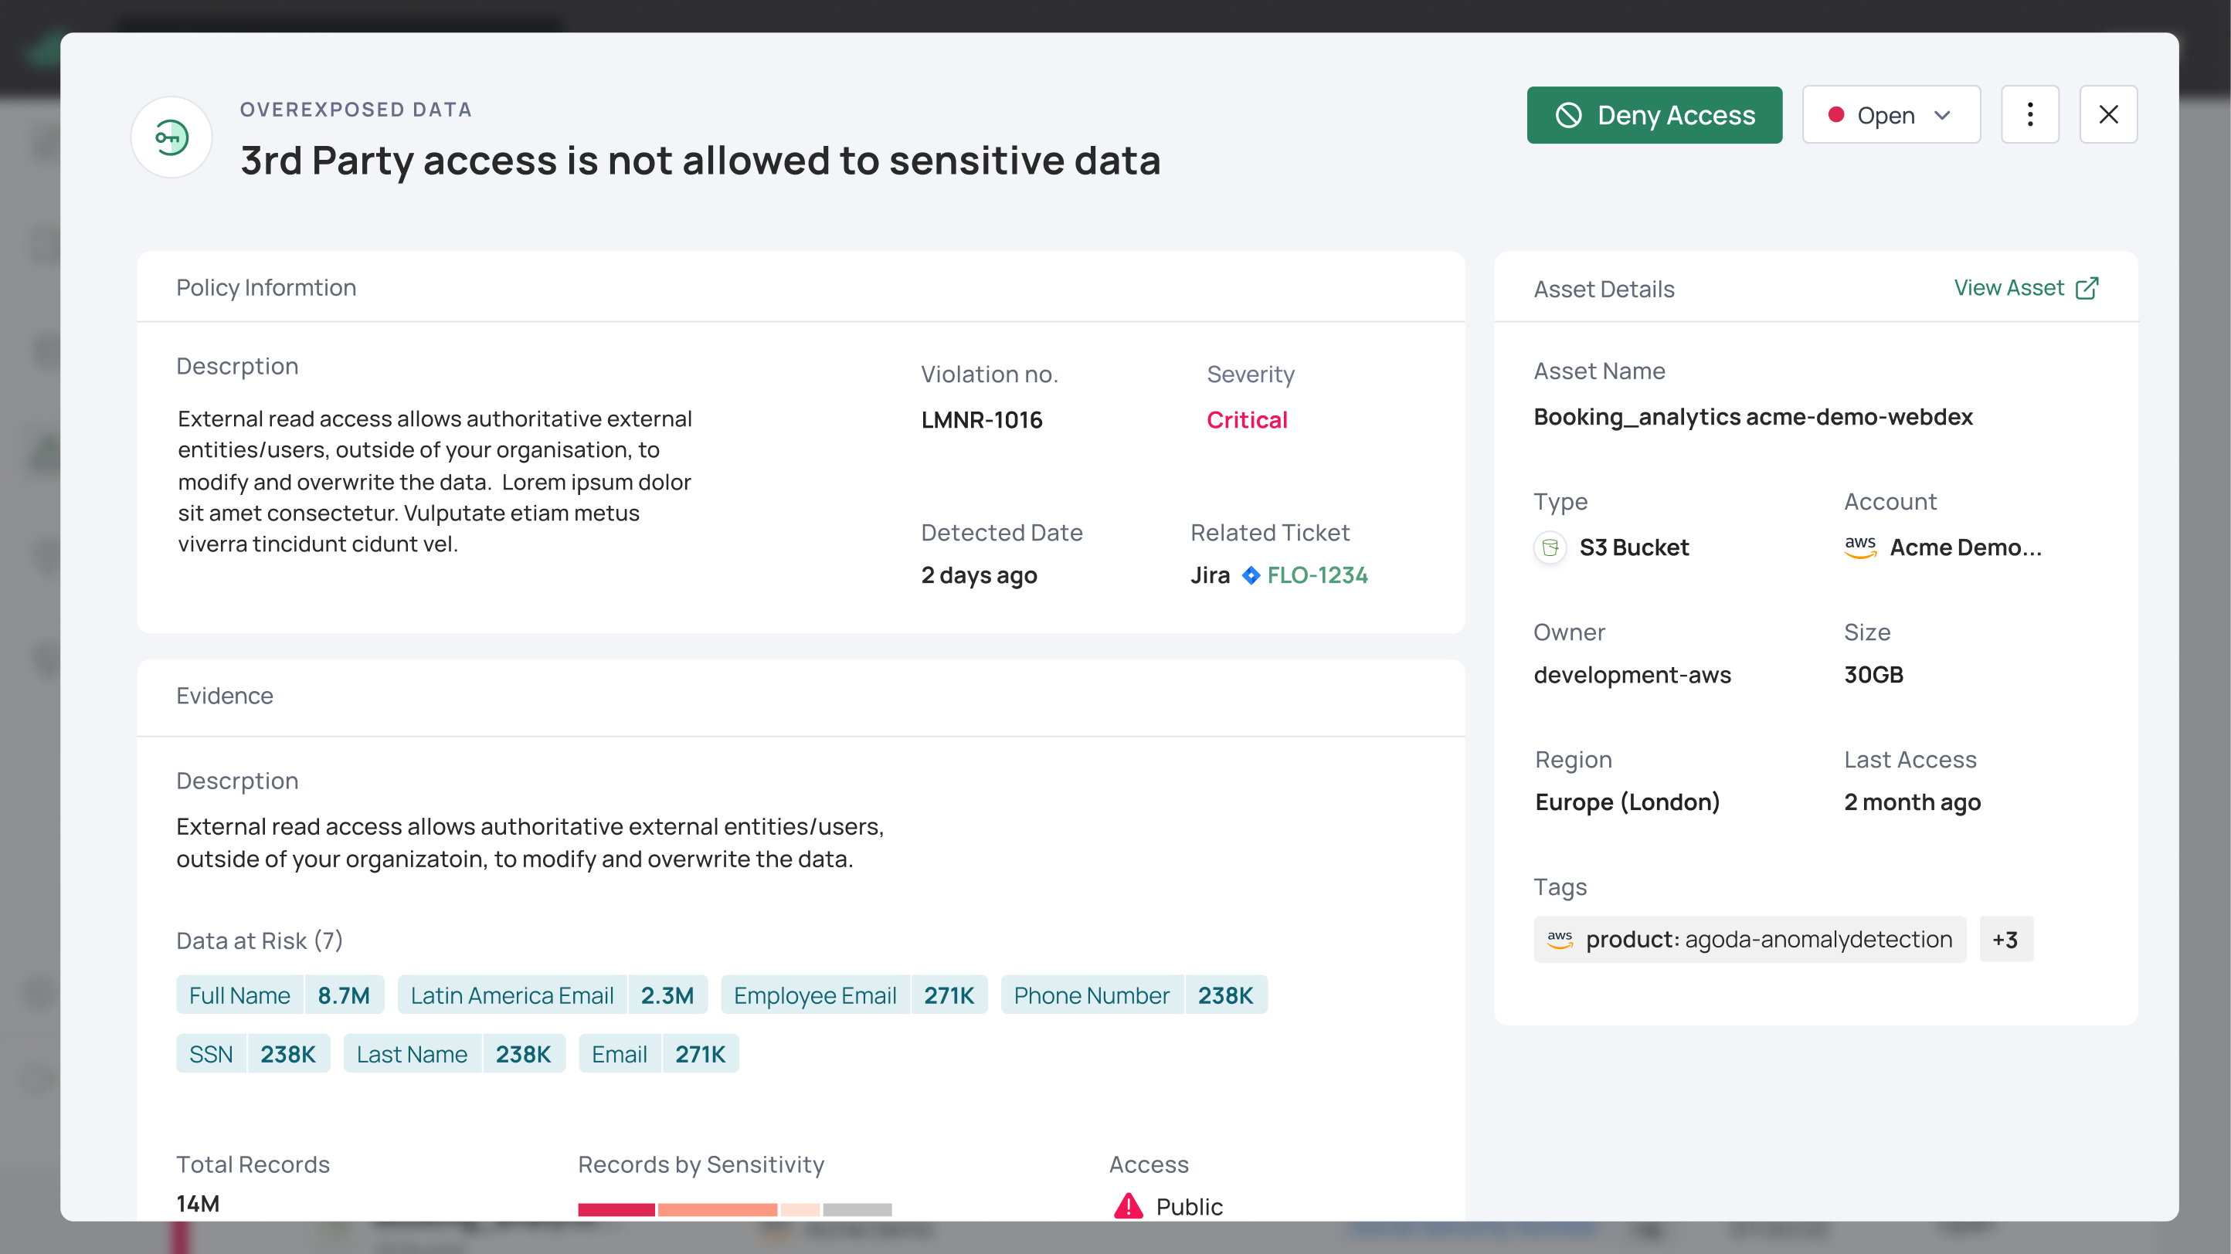Screen dimensions: 2231x1254
Task: Click the AWS icon inside the product tag
Action: [1559, 940]
